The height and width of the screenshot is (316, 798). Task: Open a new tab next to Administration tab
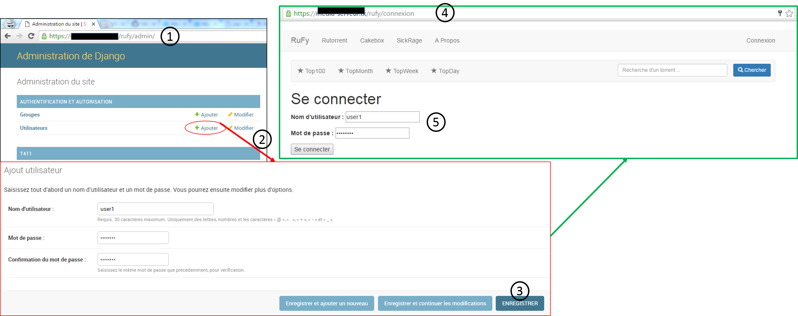tap(106, 24)
